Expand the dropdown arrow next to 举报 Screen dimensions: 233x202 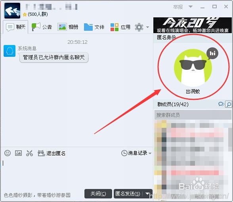pyautogui.click(x=191, y=7)
